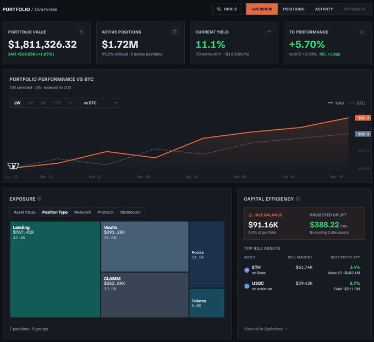Click the Tokens treemap tile
The height and width of the screenshot is (342, 374).
click(207, 303)
